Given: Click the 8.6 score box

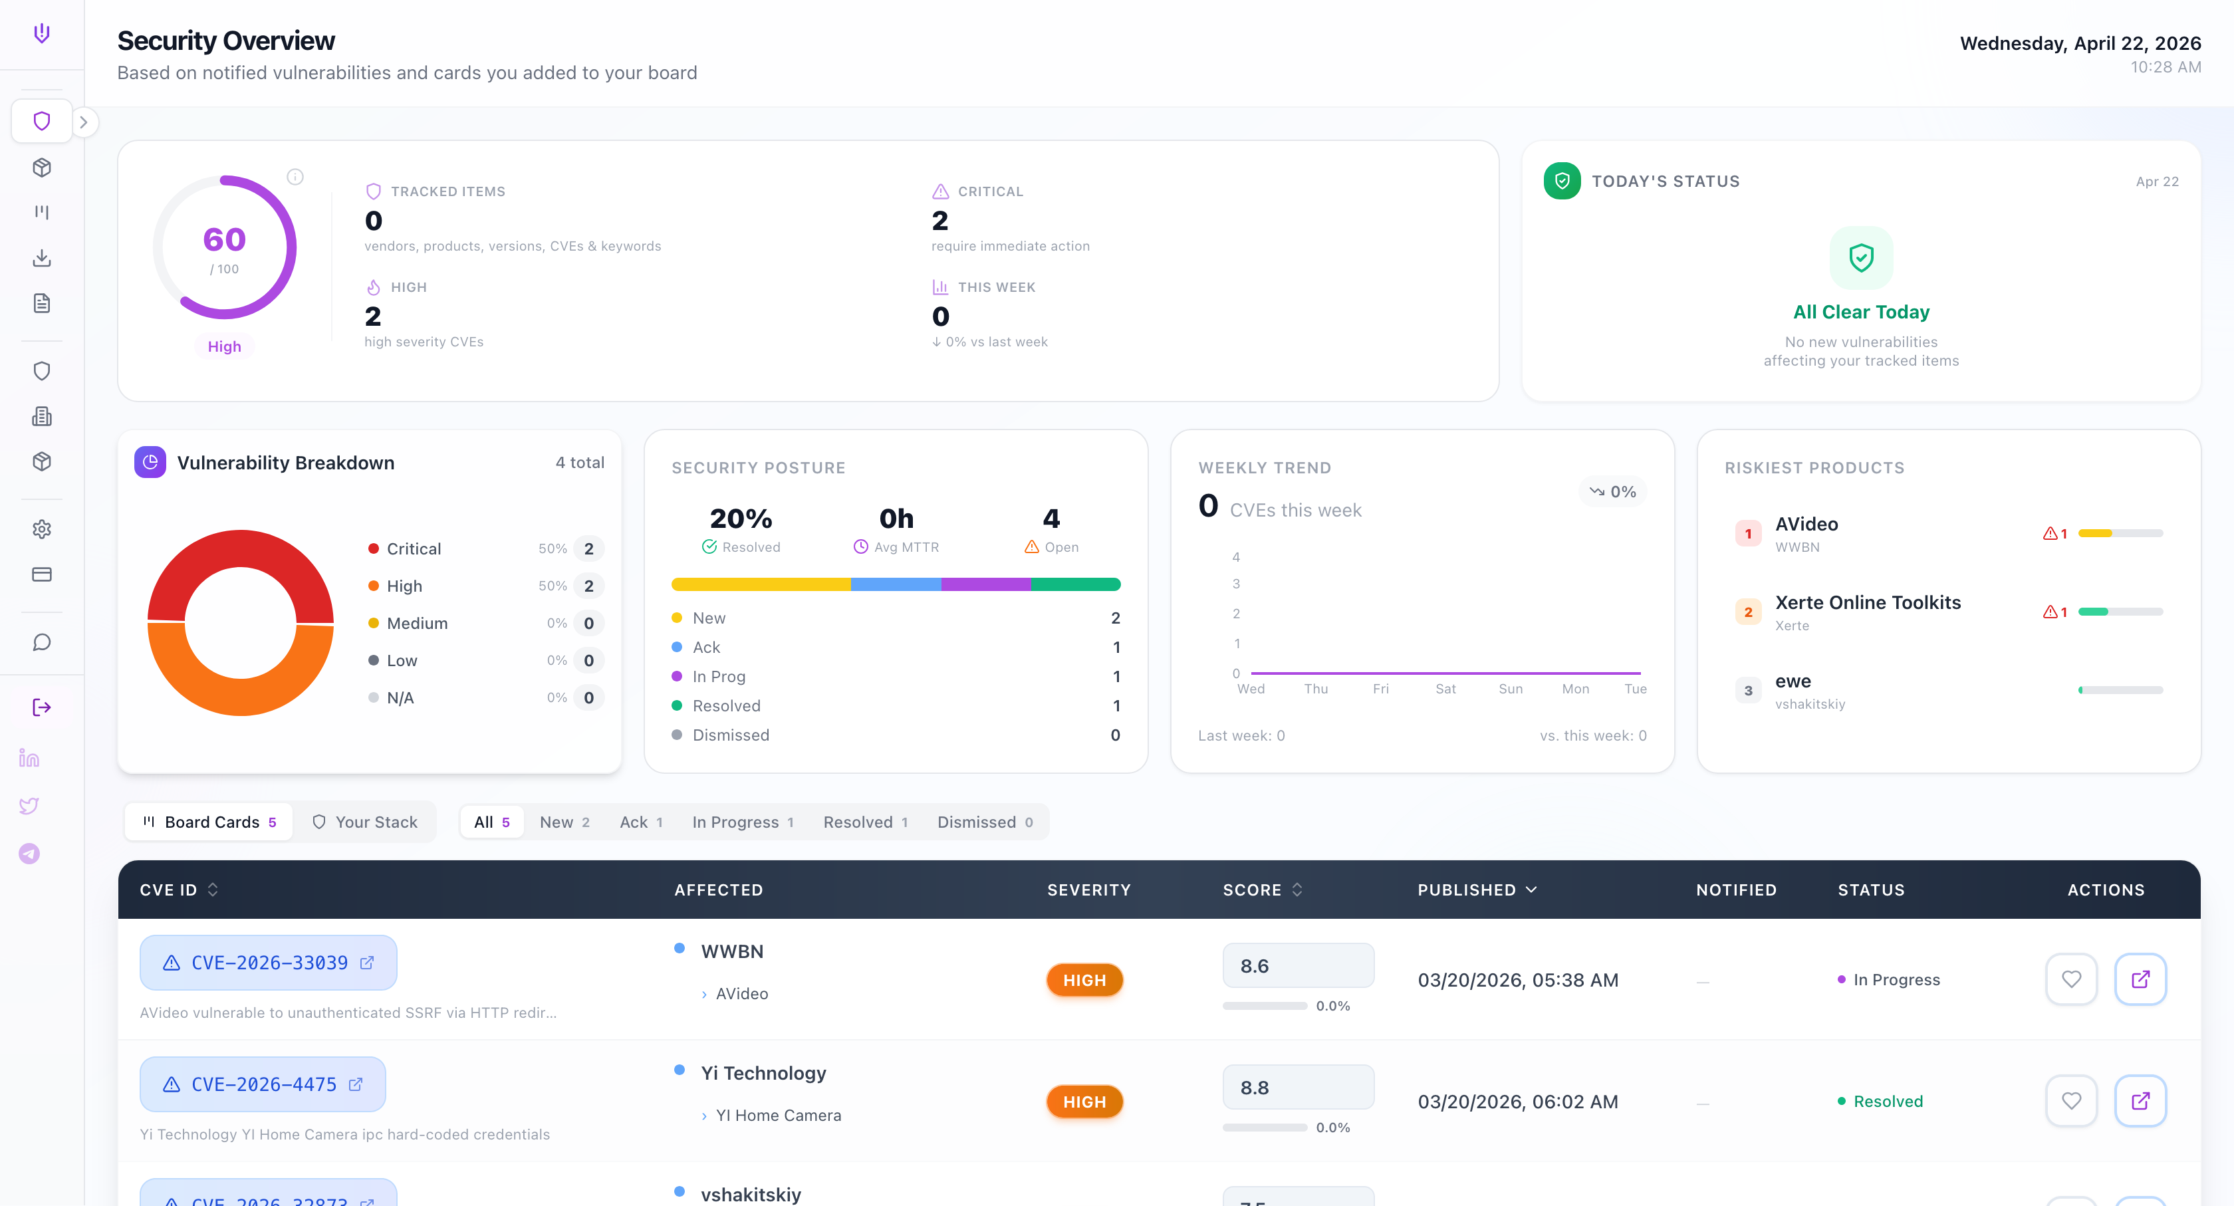Looking at the screenshot, I should [x=1299, y=966].
